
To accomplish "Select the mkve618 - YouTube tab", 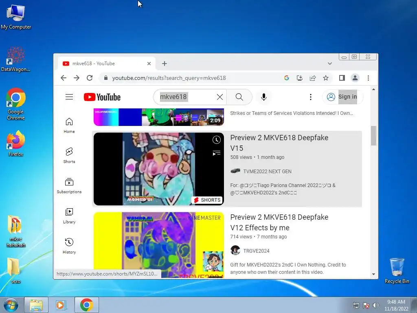I will pyautogui.click(x=106, y=63).
